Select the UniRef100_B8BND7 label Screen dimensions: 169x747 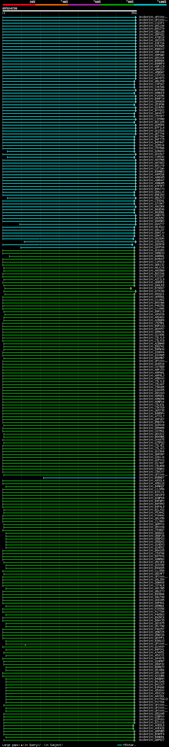tap(151, 478)
